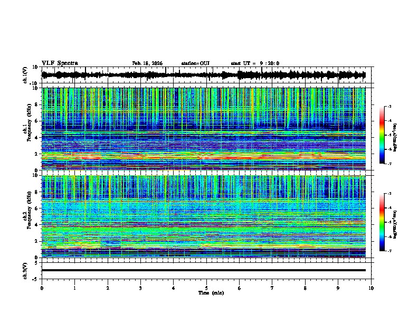Click time axis tick label "0"
The height and width of the screenshot is (323, 418).
click(x=42, y=288)
